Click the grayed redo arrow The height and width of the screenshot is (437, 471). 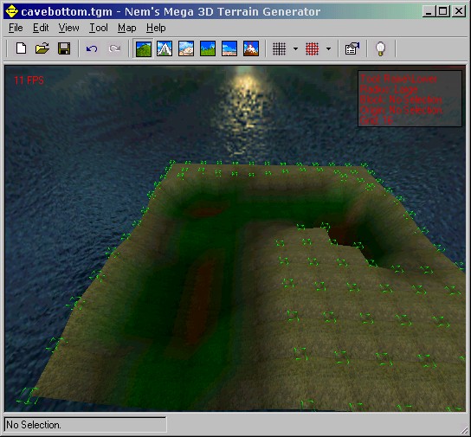[114, 48]
